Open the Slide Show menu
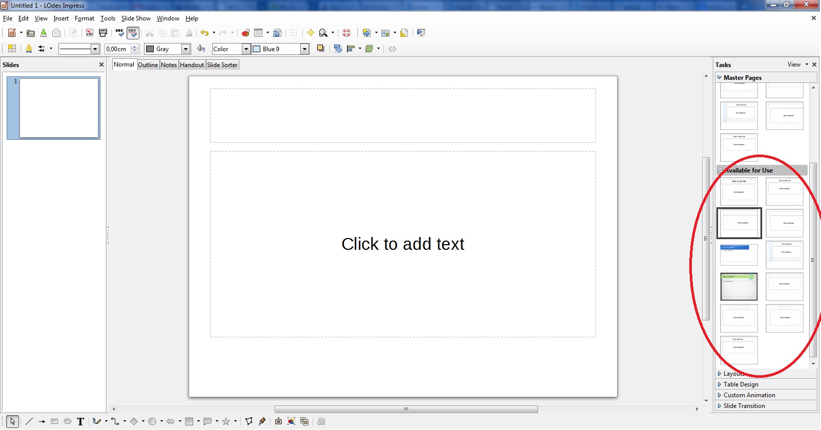821x430 pixels. click(x=136, y=18)
